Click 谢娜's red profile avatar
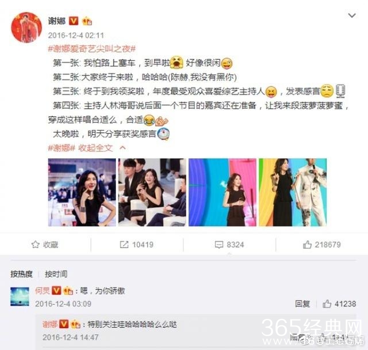Viewport: 368px width, 350px height. (26, 27)
